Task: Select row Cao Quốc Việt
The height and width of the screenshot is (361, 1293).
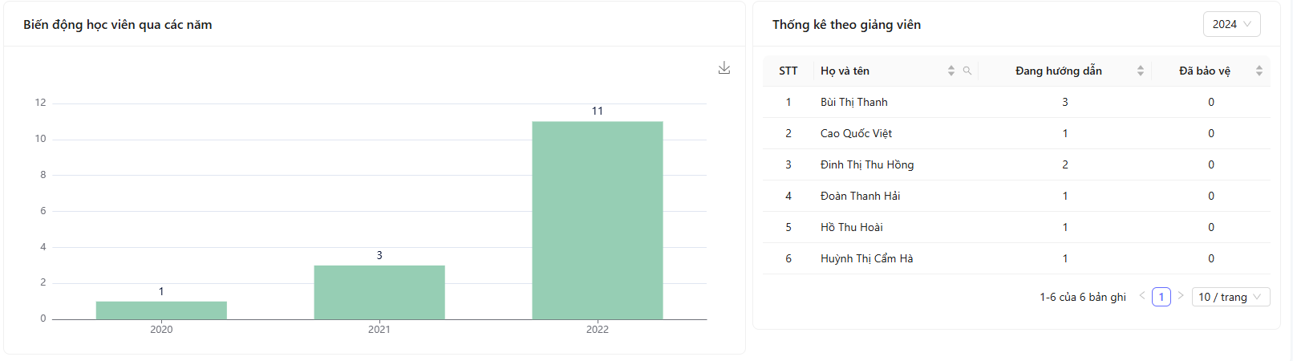Action: pyautogui.click(x=1017, y=133)
